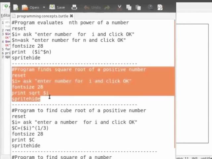Click the Editor panel label in KTurtle
The height and width of the screenshot is (159, 212).
click(x=5, y=16)
